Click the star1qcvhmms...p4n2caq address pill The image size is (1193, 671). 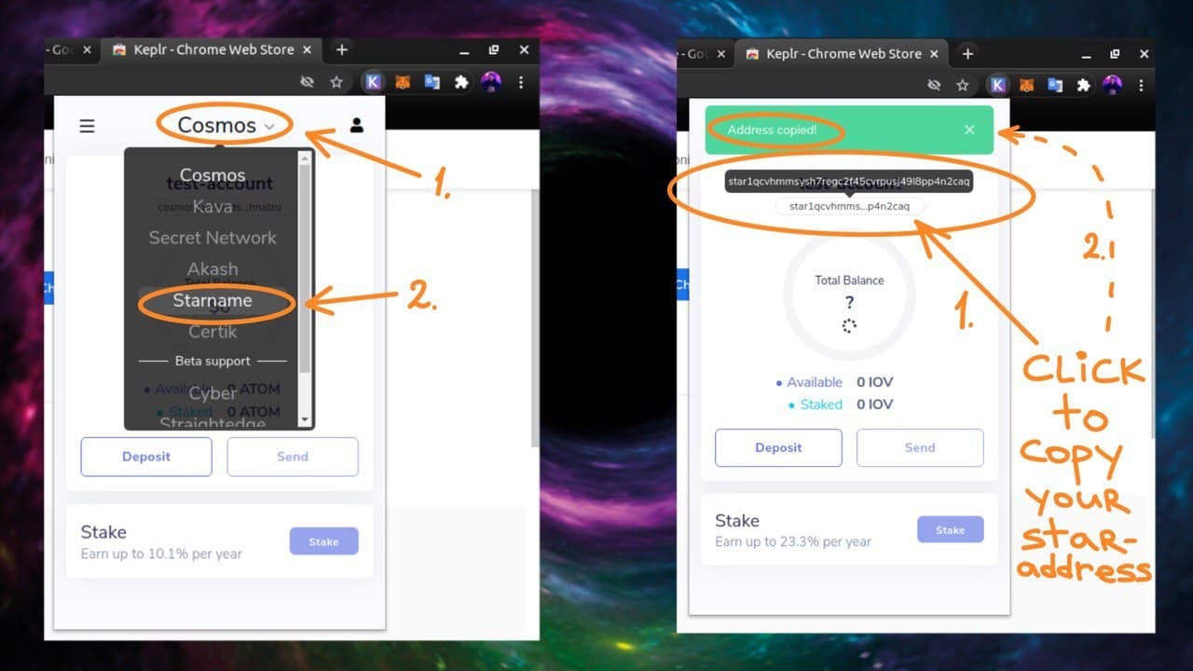(x=849, y=206)
